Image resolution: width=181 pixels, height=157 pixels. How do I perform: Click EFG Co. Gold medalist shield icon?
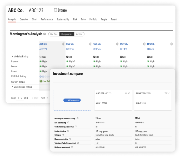pos(148,57)
